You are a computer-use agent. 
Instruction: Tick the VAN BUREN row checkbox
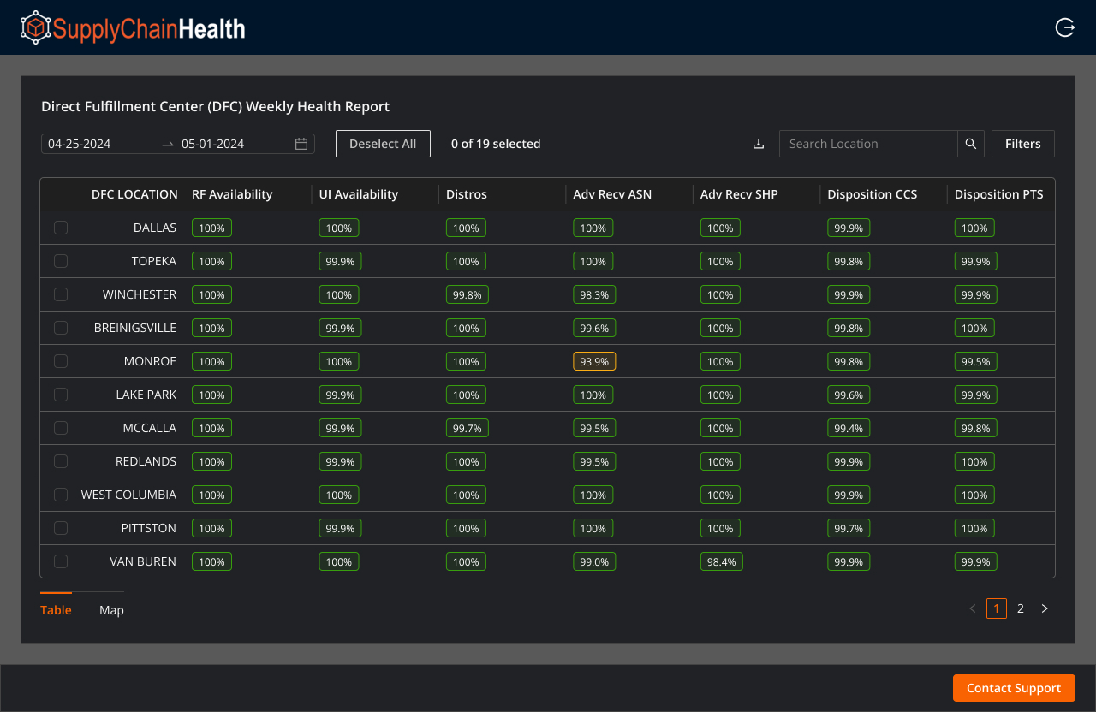click(x=61, y=561)
